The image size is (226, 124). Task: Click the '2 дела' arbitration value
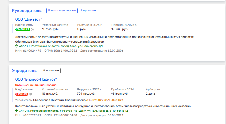pos(150,94)
